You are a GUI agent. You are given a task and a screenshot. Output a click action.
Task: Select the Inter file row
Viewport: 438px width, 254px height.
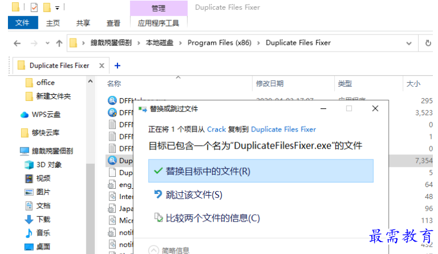[x=120, y=197]
